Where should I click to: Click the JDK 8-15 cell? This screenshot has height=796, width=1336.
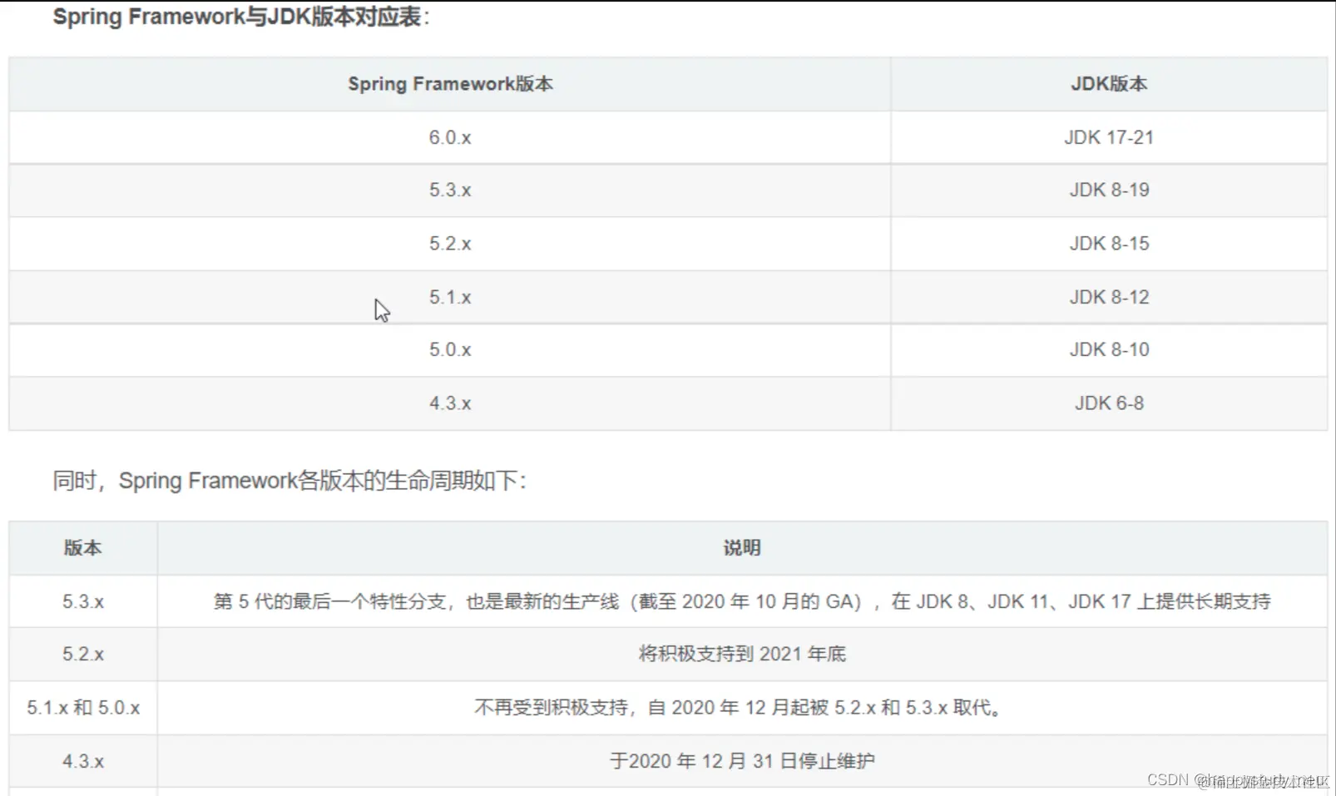1108,243
